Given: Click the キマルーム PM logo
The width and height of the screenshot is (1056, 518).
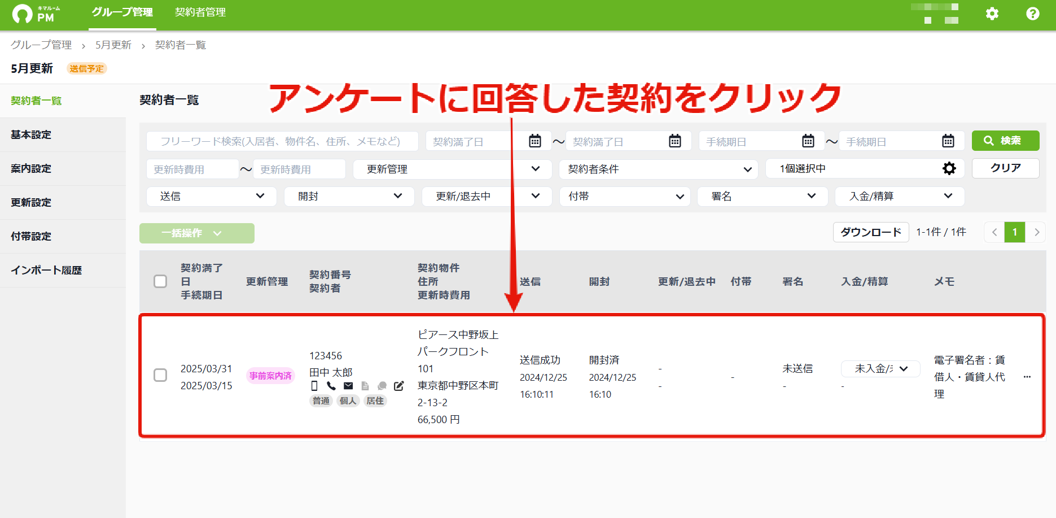Looking at the screenshot, I should (x=37, y=14).
